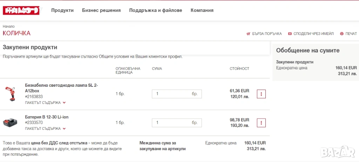Open the Бизнес решения menu

pyautogui.click(x=101, y=10)
